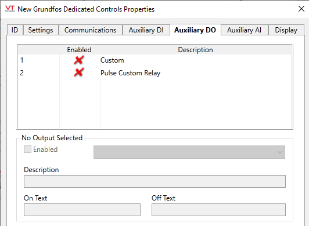
Task: Open the Settings tab
Action: point(41,30)
